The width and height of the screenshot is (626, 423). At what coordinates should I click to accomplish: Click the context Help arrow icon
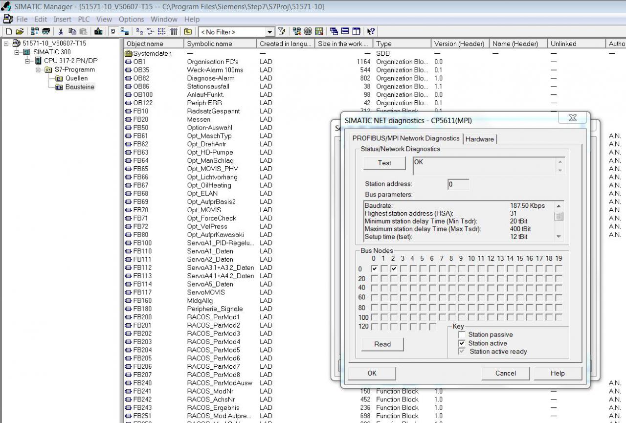click(371, 32)
